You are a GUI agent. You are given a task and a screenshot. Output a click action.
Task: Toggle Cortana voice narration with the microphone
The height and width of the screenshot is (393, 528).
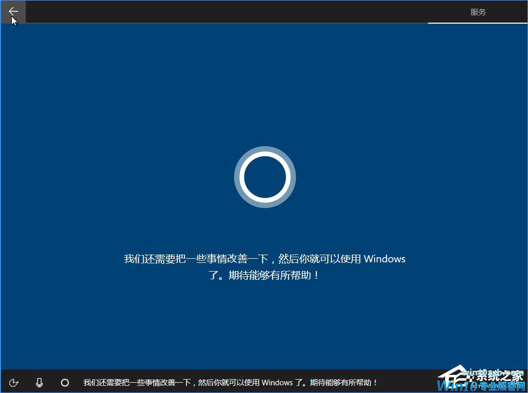click(x=39, y=383)
